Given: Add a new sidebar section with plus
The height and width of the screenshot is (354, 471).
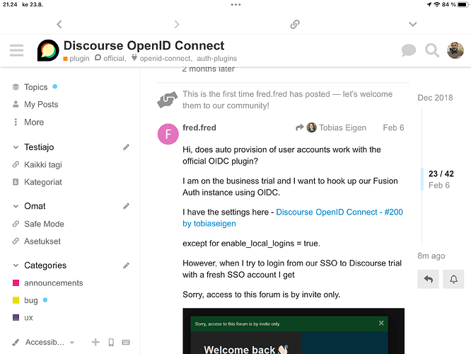Looking at the screenshot, I should (x=95, y=342).
